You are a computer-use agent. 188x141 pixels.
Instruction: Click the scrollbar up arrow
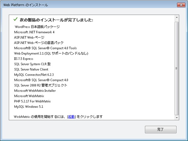(177, 18)
